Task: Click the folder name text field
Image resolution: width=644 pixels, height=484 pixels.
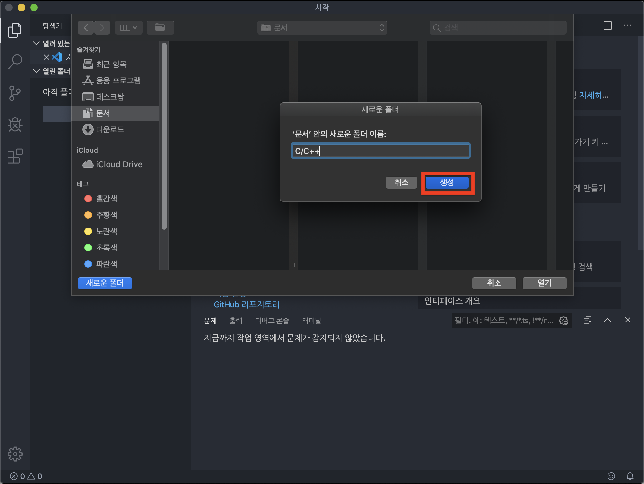Action: coord(380,151)
